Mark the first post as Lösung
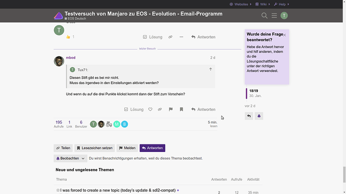The height and width of the screenshot is (194, 346). (152, 37)
